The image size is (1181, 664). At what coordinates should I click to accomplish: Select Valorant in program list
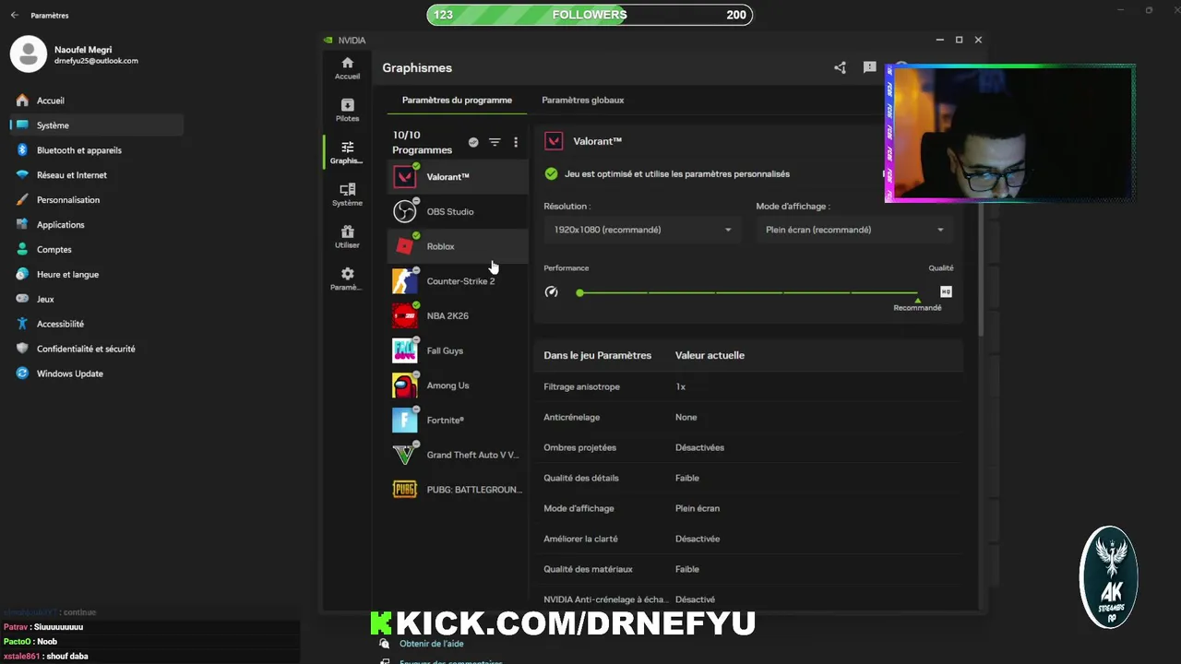tap(458, 177)
